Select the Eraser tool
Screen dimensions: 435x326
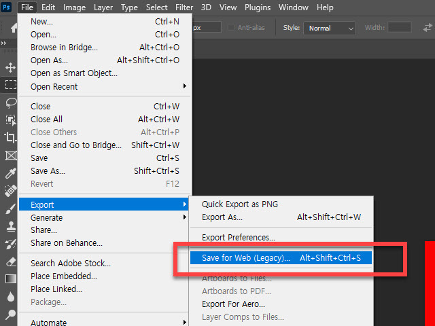11,262
